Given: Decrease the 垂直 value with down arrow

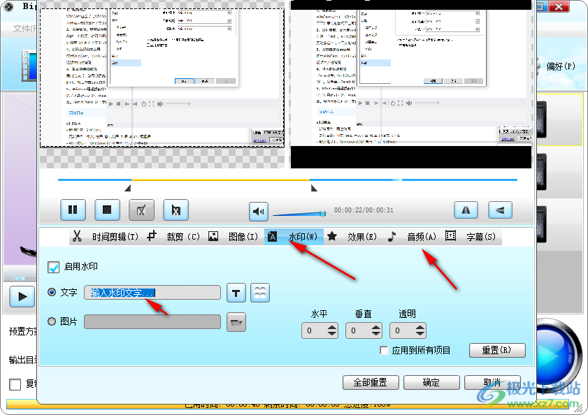Looking at the screenshot, I should point(376,334).
